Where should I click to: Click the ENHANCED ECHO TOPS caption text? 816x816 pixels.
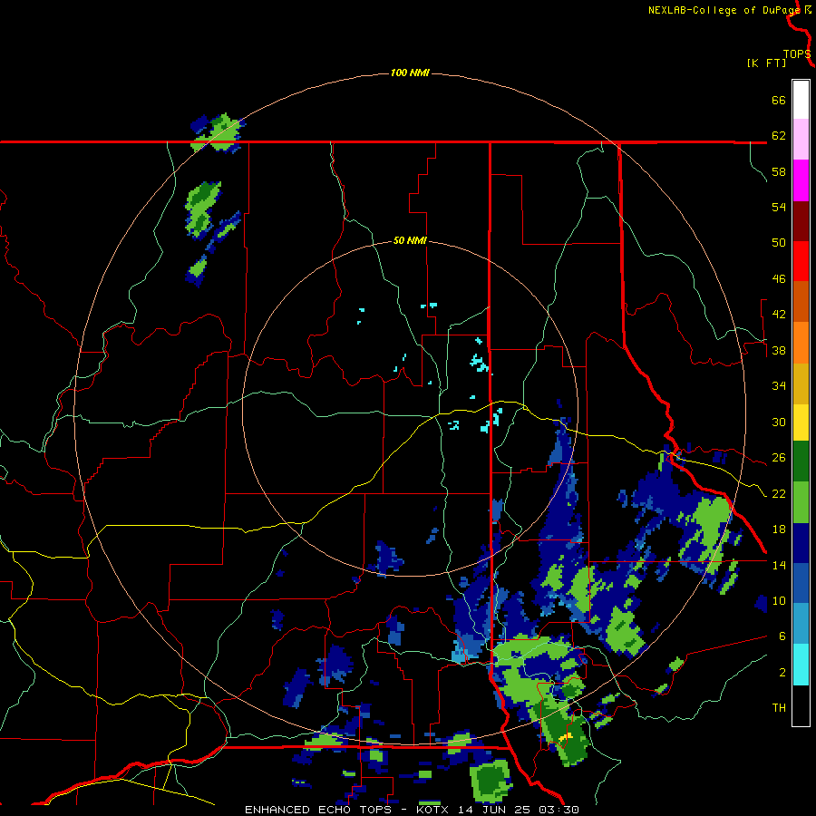click(x=317, y=810)
